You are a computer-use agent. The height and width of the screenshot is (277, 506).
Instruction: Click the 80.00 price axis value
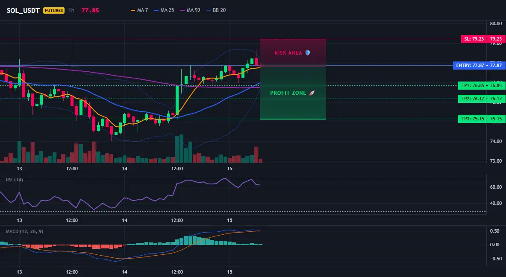coord(496,23)
